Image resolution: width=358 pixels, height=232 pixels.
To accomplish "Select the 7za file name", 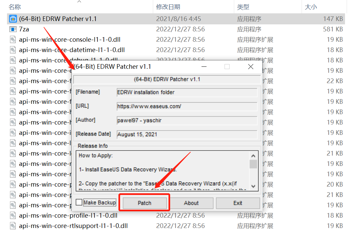I will coord(24,29).
